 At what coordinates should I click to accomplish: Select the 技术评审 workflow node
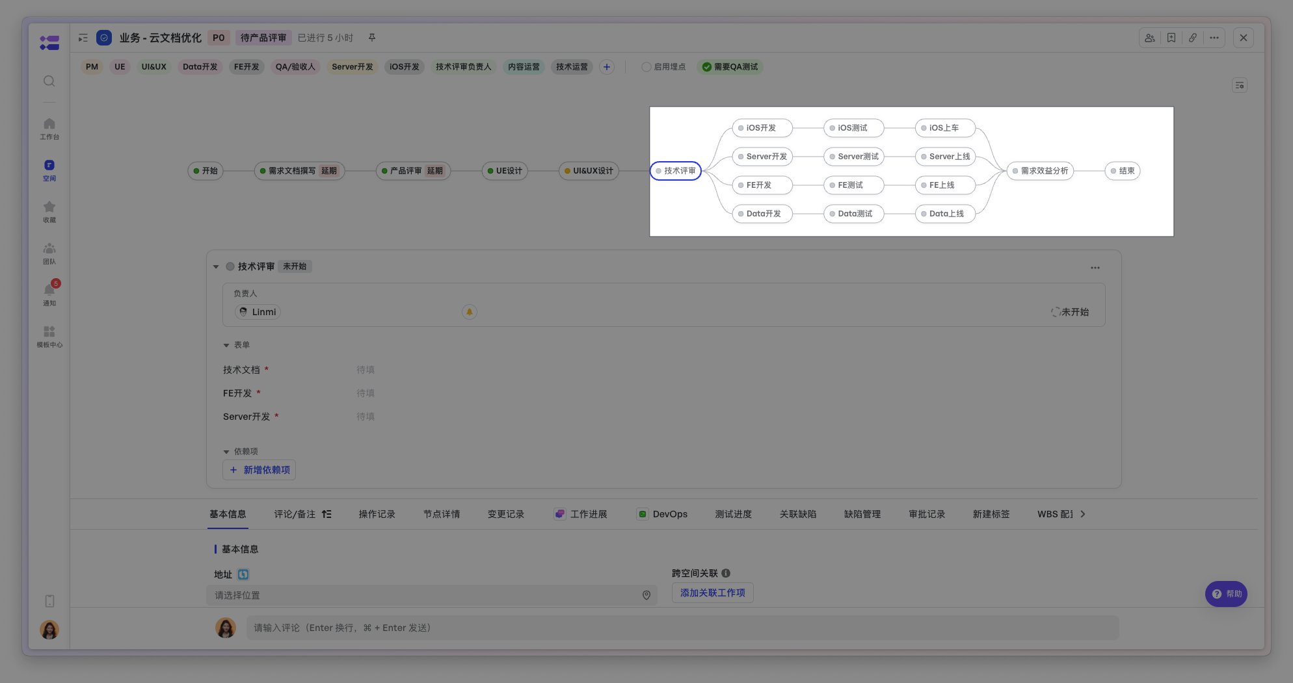pos(676,171)
